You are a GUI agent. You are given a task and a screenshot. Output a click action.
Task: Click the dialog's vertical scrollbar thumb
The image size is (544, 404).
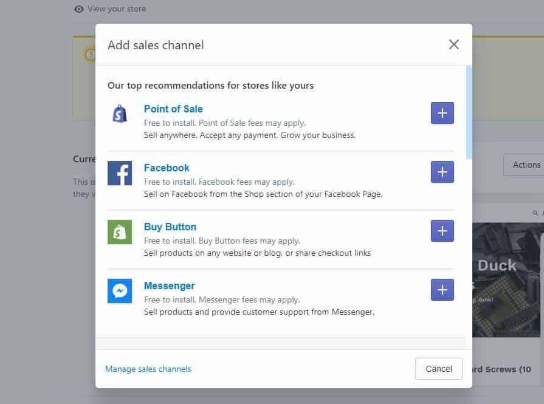pyautogui.click(x=469, y=112)
